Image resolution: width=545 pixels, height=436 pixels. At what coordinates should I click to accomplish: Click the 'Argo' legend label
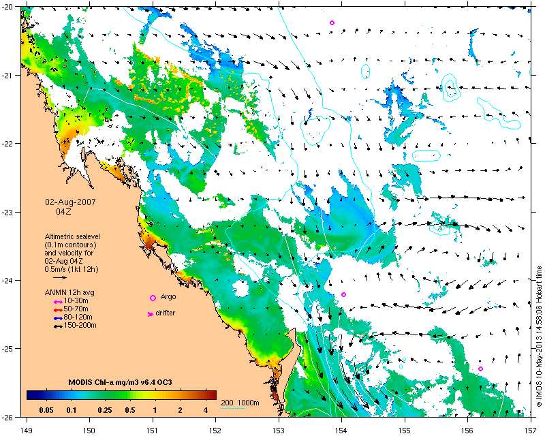[x=168, y=297]
